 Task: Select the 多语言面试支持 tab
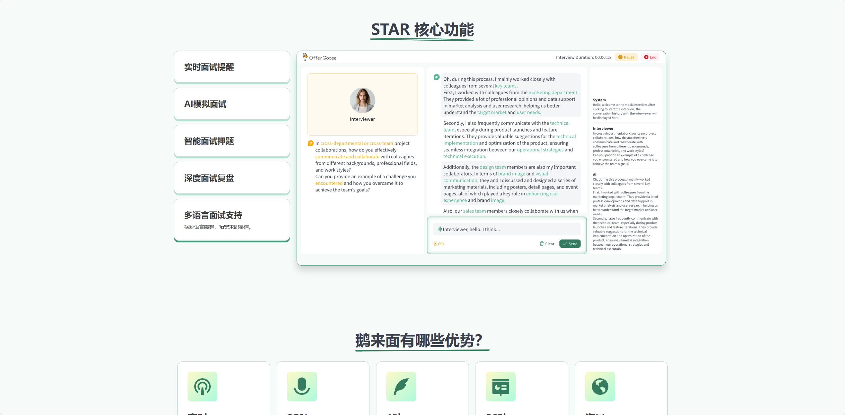pos(232,220)
